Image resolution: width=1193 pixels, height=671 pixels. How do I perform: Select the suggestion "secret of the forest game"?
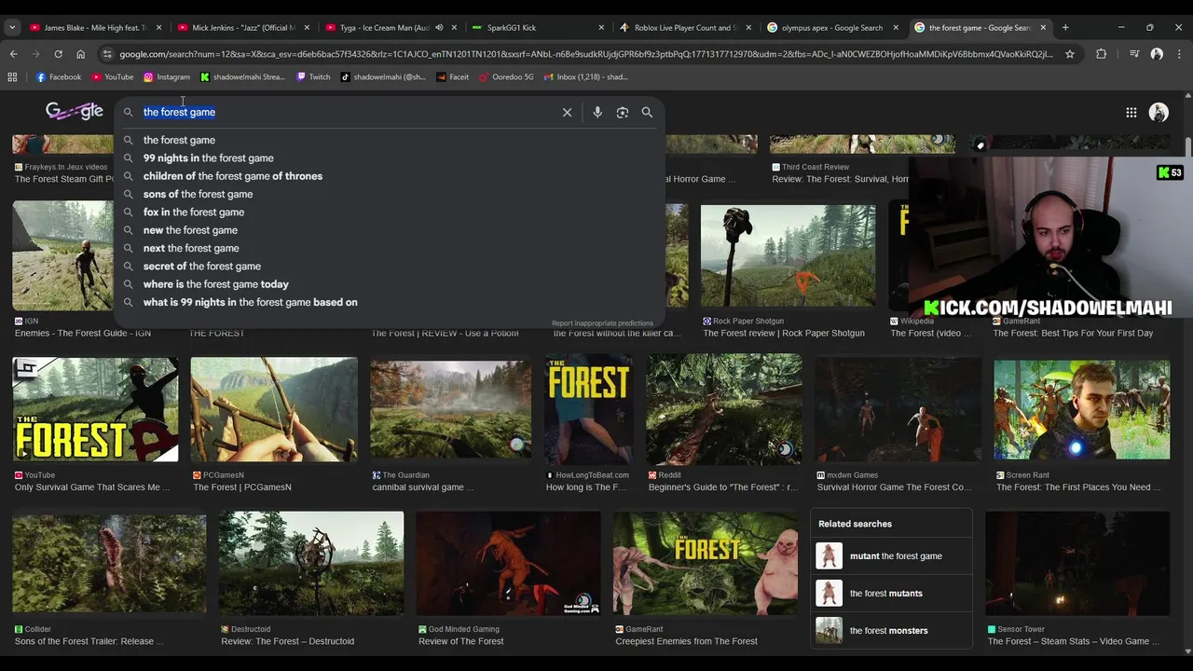pyautogui.click(x=202, y=267)
